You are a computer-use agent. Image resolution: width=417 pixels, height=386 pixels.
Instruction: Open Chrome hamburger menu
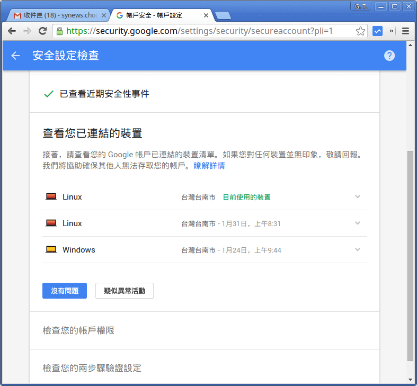pos(405,31)
